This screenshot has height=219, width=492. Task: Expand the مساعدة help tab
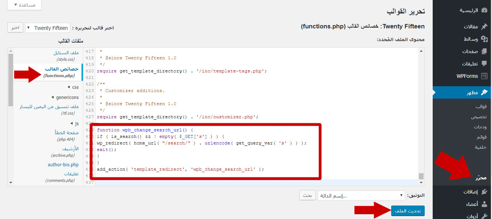click(x=24, y=5)
